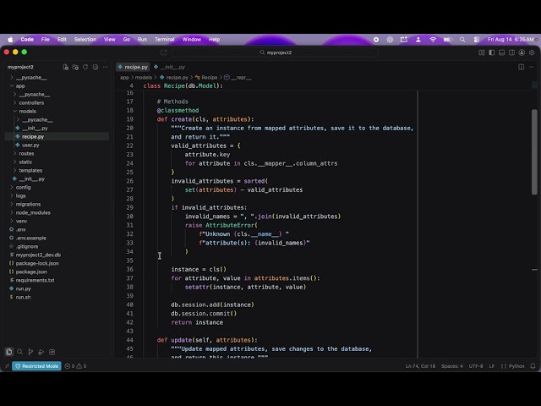Click the screen recording indicator in menu bar
The height and width of the screenshot is (406, 541).
click(376, 40)
